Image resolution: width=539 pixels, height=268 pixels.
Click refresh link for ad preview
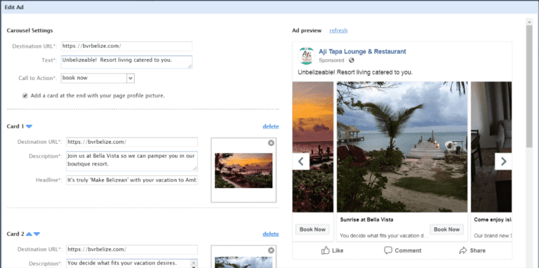[338, 31]
